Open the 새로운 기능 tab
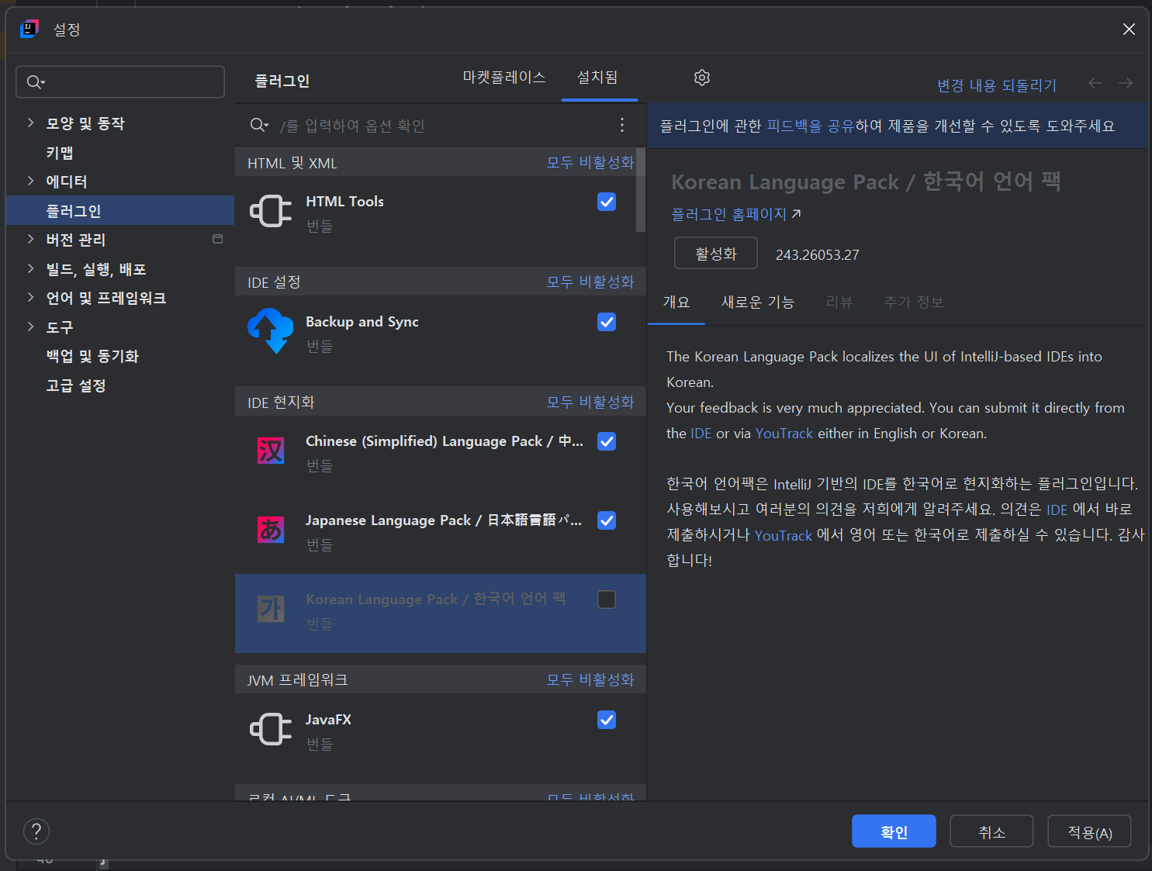 click(758, 302)
